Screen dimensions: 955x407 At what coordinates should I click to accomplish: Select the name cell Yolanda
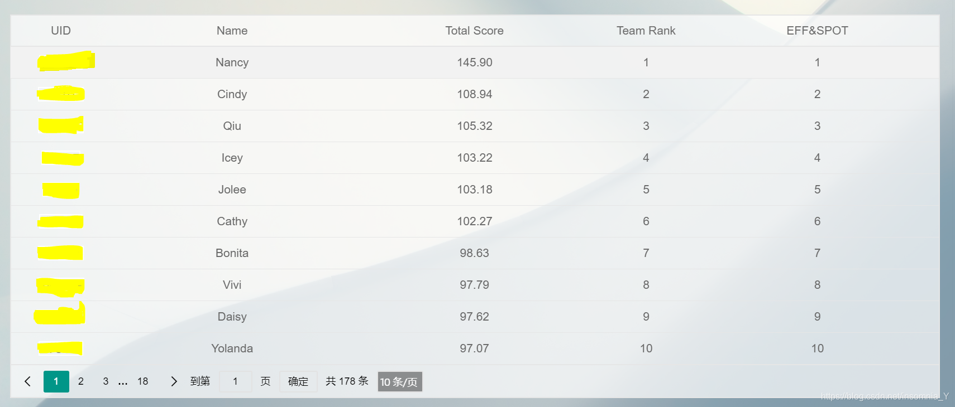(x=232, y=348)
